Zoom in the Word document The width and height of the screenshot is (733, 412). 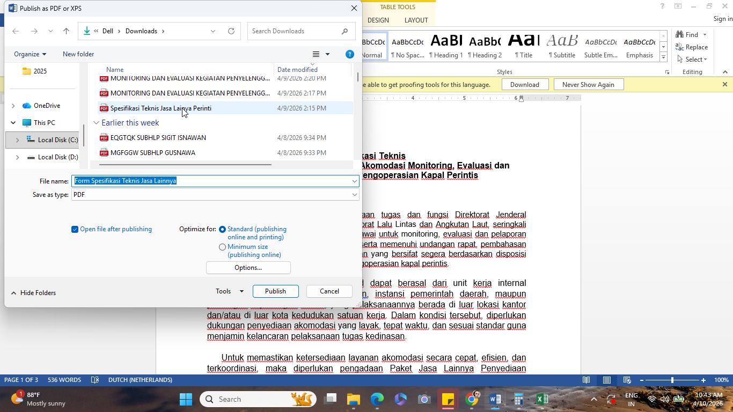(x=703, y=380)
